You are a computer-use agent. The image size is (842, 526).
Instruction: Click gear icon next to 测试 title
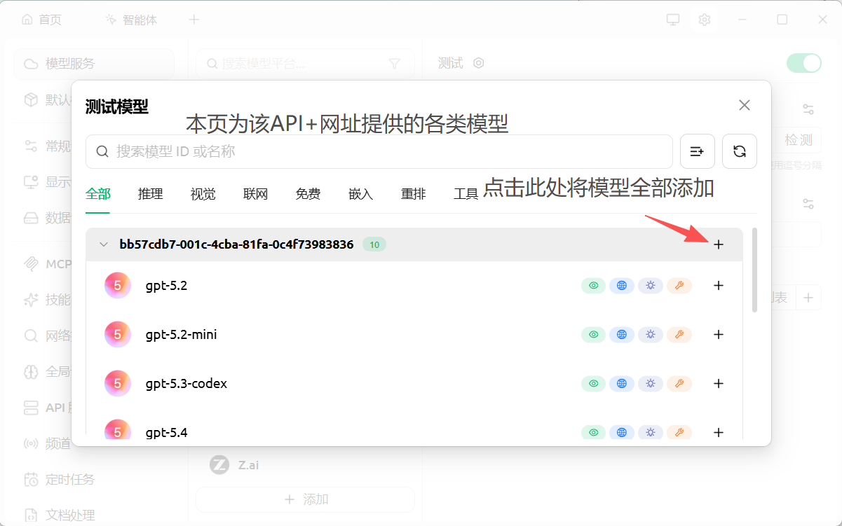point(479,63)
